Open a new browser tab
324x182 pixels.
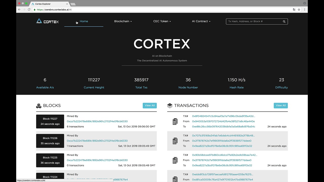tap(73, 4)
